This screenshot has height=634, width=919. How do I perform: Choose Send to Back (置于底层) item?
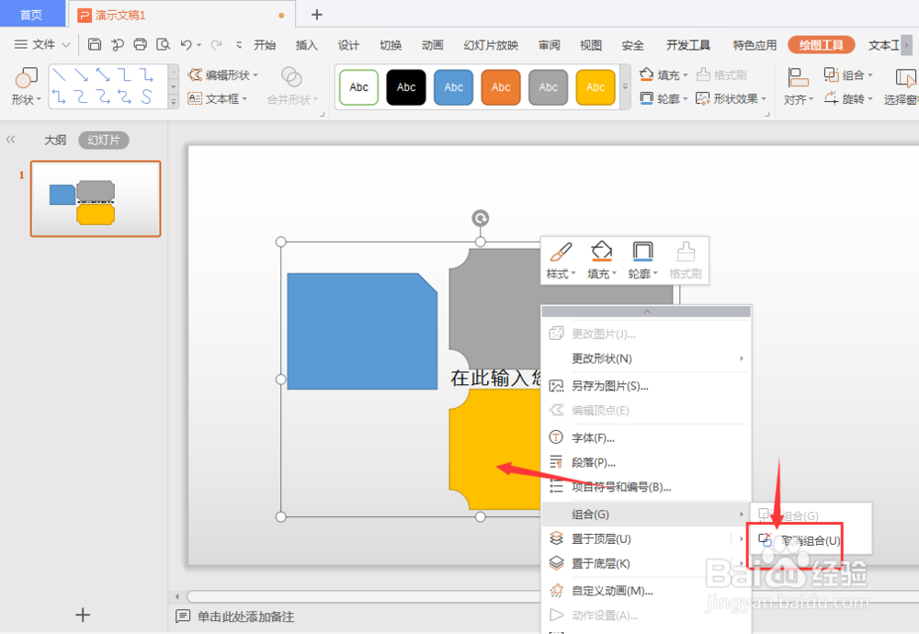(x=647, y=563)
